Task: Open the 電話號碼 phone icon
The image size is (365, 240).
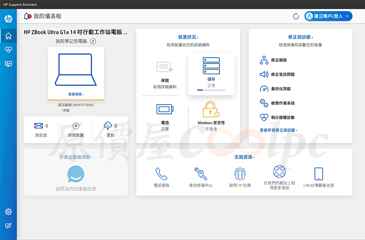Action: pos(162,174)
